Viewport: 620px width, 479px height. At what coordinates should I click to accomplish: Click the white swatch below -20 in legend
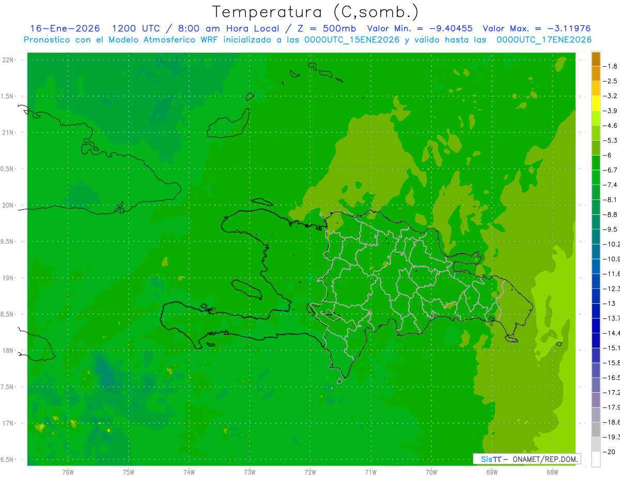[x=596, y=459]
